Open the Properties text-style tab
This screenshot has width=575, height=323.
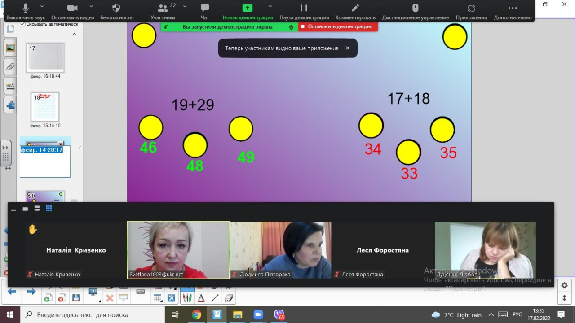(10, 86)
